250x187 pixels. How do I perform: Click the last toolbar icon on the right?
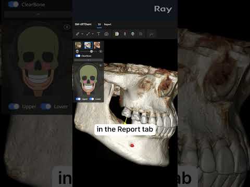(x=152, y=34)
